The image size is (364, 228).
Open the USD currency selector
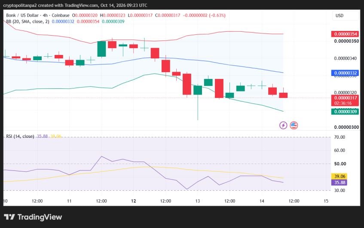(345, 15)
